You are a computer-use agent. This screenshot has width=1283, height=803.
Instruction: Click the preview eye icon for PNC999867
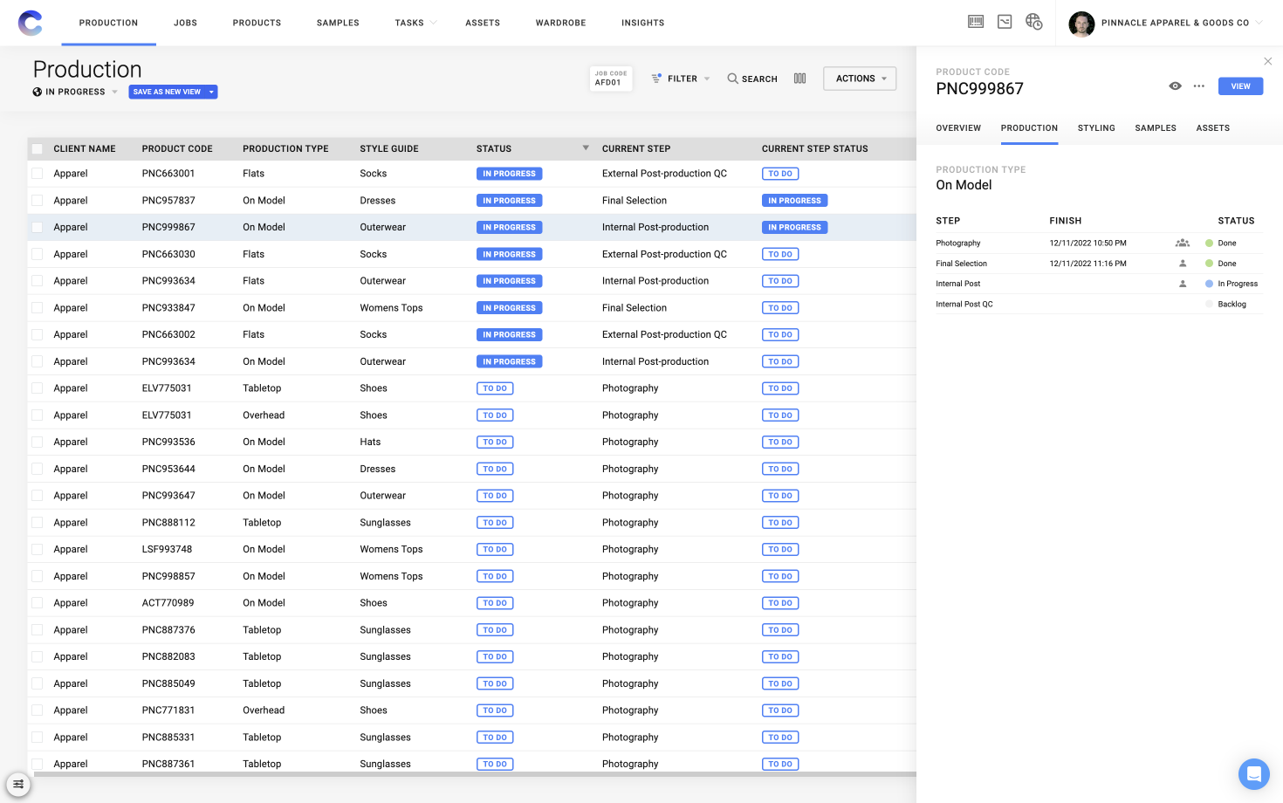pos(1175,86)
